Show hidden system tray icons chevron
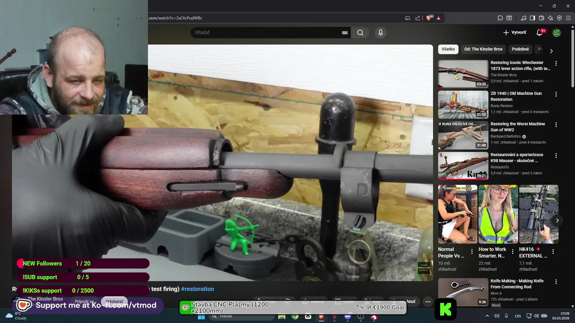The width and height of the screenshot is (575, 323). (487, 316)
